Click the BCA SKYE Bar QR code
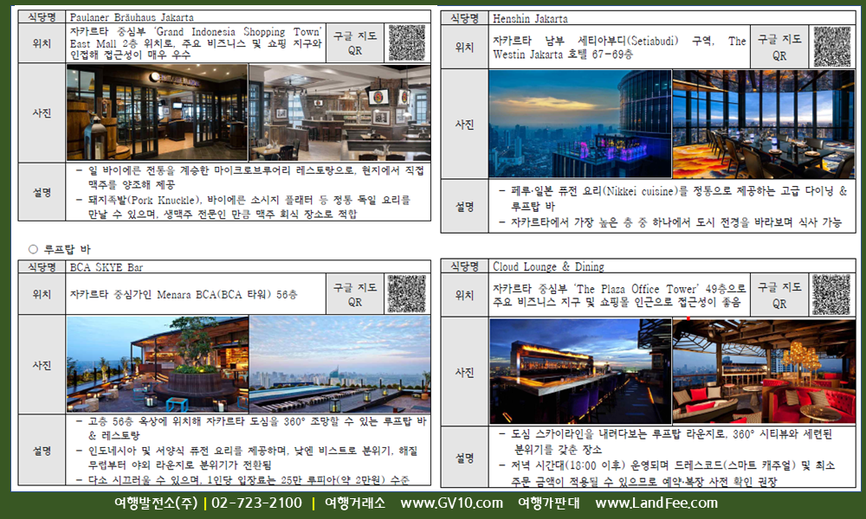 click(x=406, y=293)
